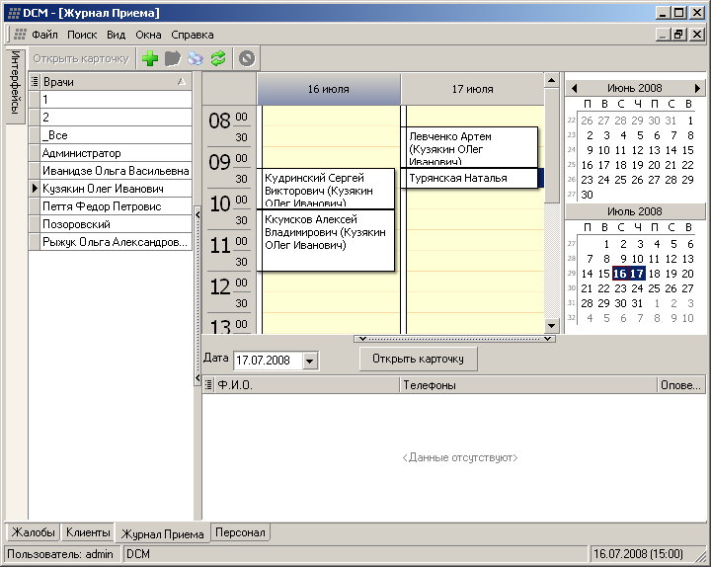
Task: Select appointment Турянская Наталья
Action: 470,178
